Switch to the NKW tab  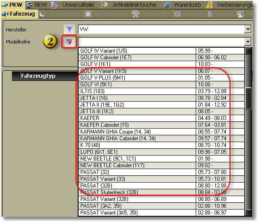(36, 5)
